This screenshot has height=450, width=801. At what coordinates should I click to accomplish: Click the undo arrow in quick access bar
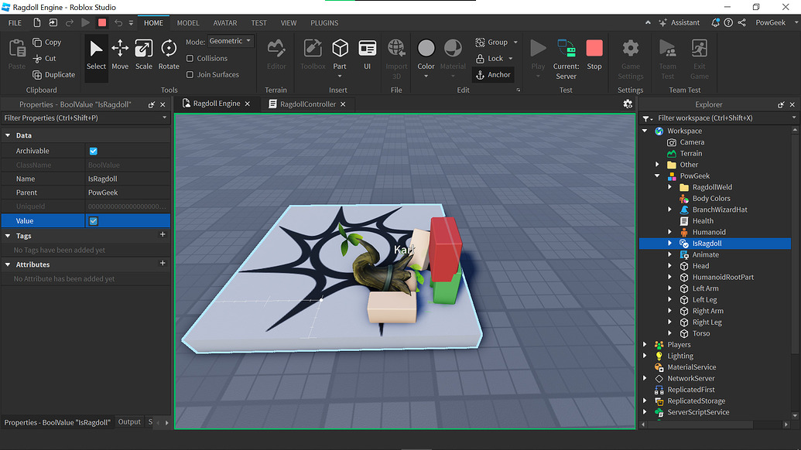(x=118, y=22)
